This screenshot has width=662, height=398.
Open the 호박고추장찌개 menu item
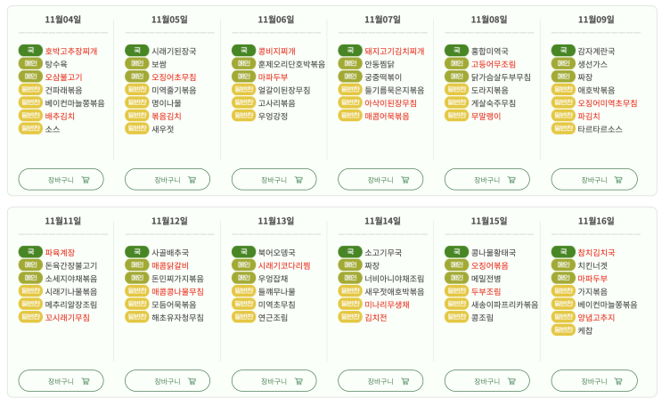click(71, 52)
